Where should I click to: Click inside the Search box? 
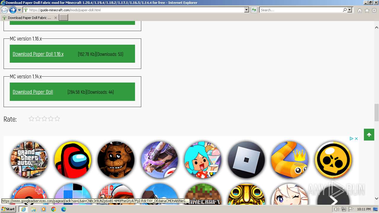[301, 10]
